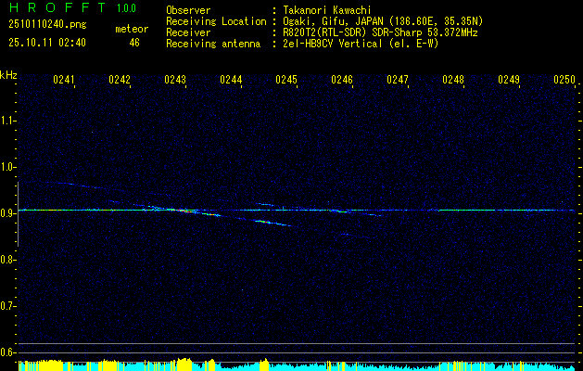Click the yellow signal-level burst below 0243
The width and height of the screenshot is (583, 371).
(x=184, y=365)
